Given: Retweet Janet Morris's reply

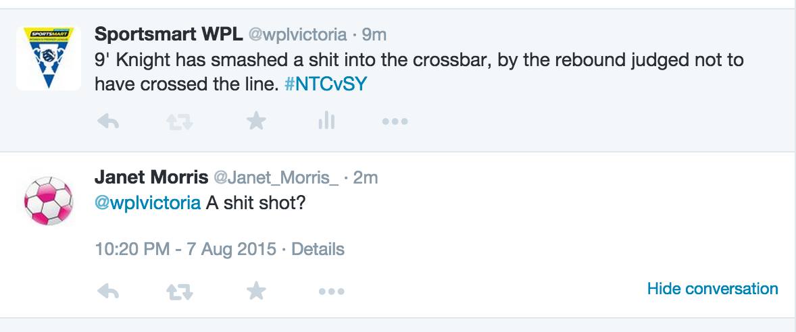Looking at the screenshot, I should click(x=180, y=292).
